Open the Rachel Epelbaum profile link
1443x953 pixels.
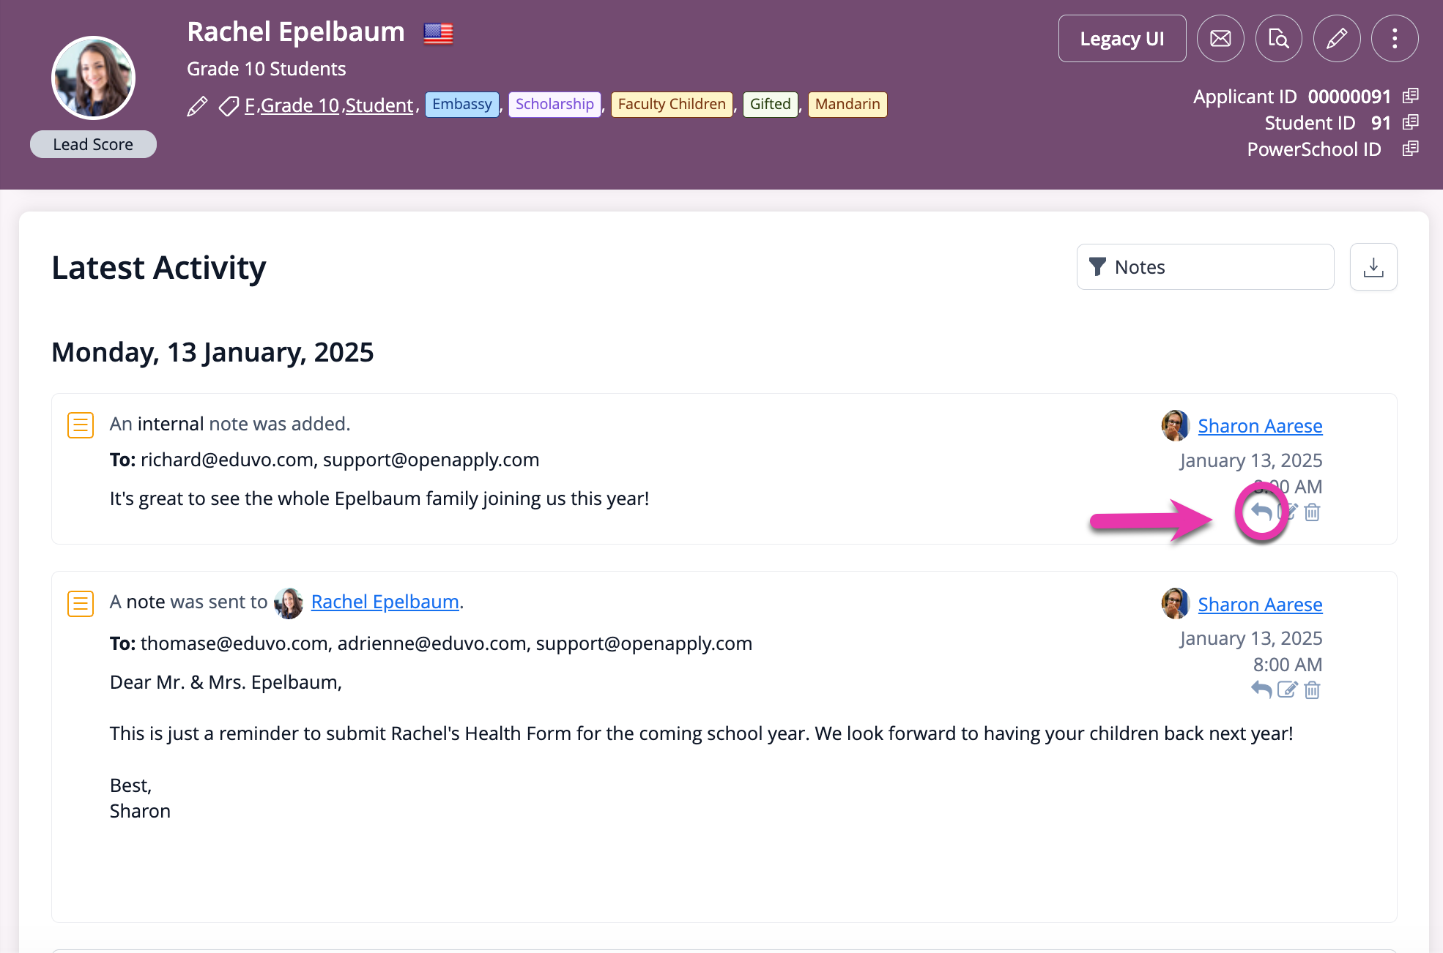click(385, 602)
